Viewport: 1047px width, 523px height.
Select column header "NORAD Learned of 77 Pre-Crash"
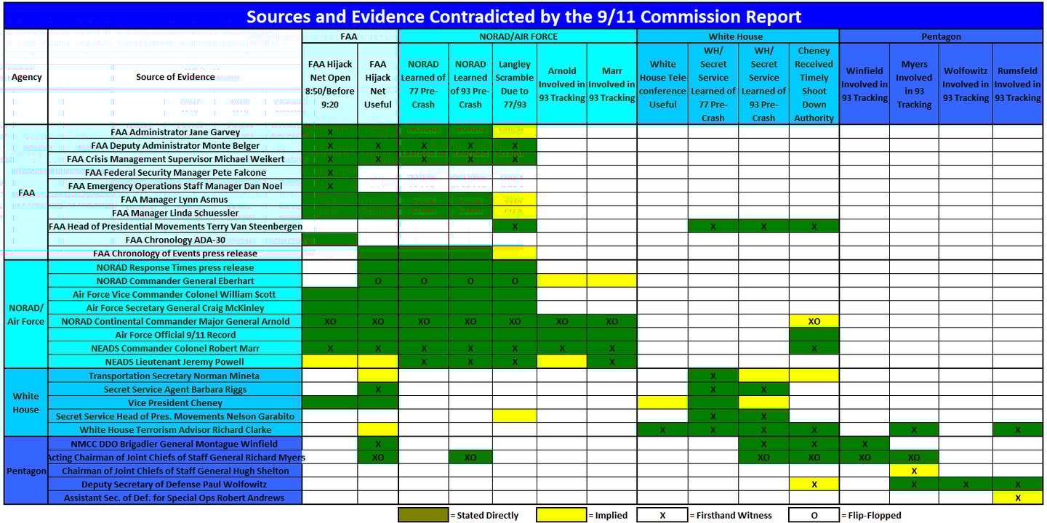pos(423,84)
